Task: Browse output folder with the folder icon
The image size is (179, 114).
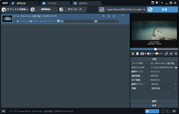Action: [176, 67]
